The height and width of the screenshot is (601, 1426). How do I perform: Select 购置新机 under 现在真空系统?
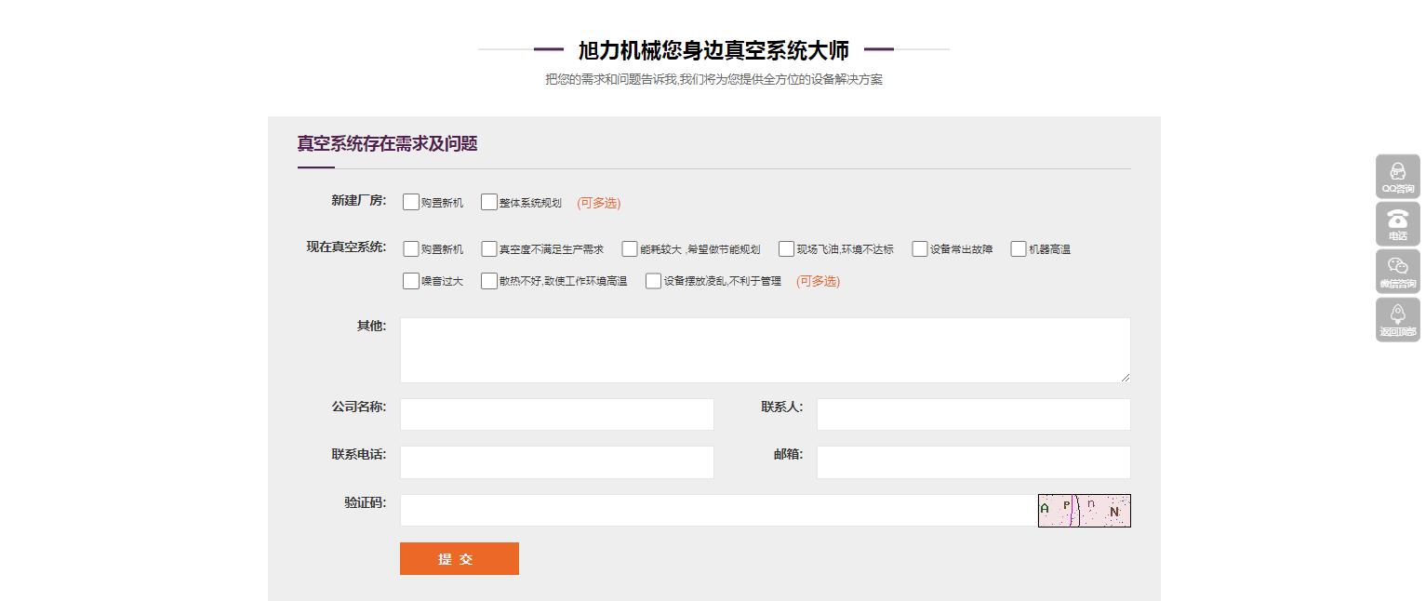pos(411,248)
